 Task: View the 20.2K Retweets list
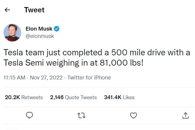(24, 97)
